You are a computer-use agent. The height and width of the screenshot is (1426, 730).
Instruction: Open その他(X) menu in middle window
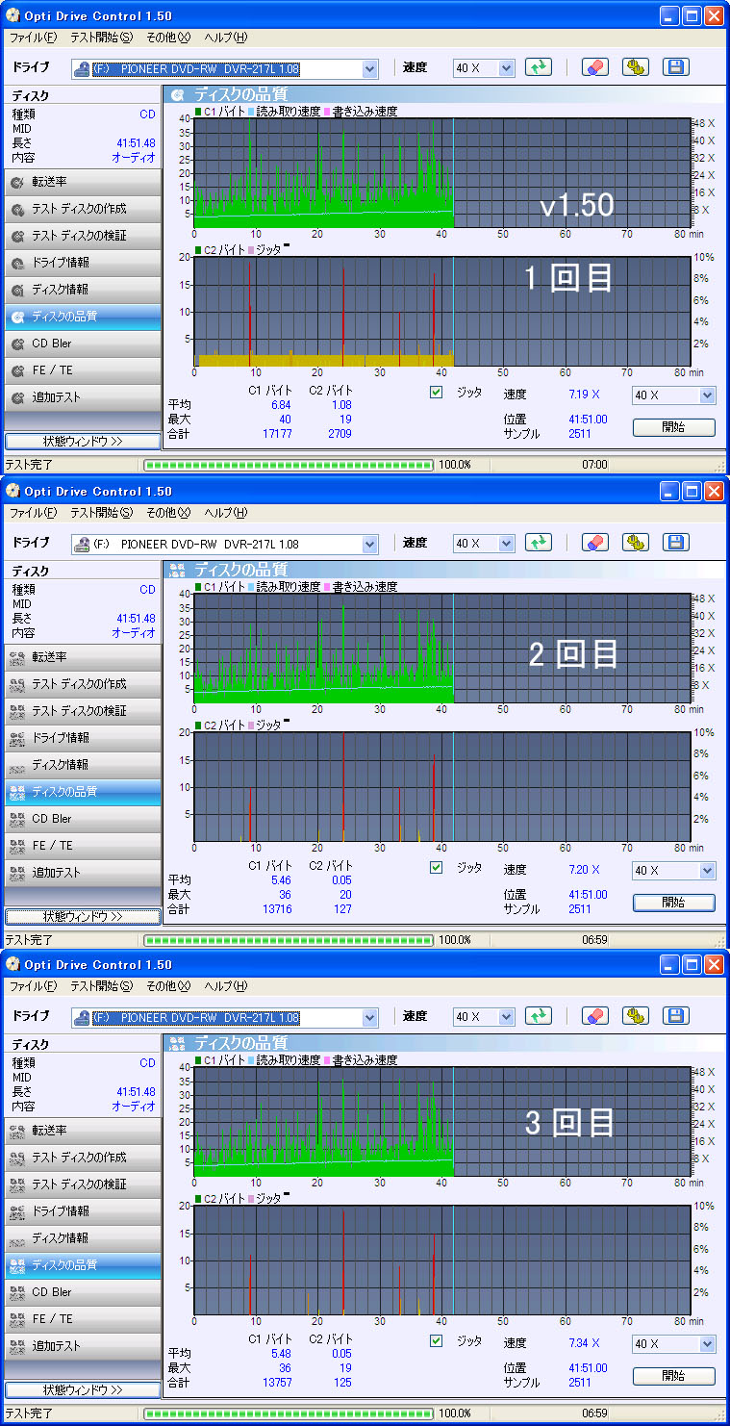168,513
